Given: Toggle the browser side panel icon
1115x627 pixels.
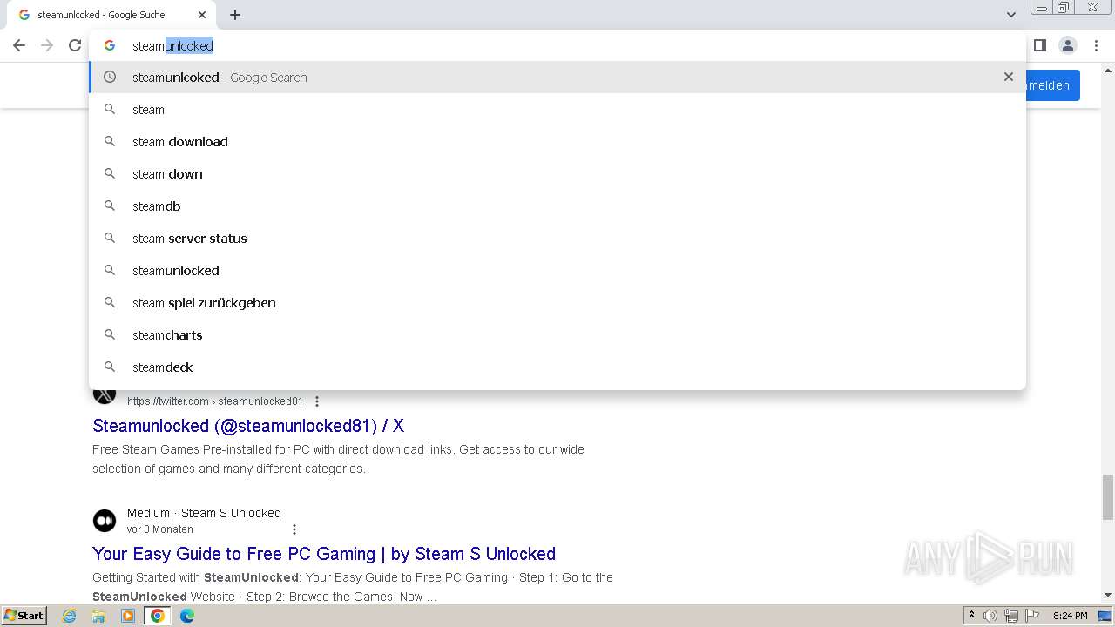Looking at the screenshot, I should coord(1039,45).
